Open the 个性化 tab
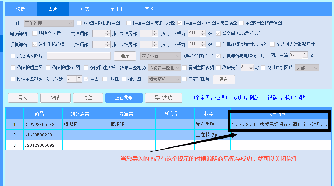The image size is (334, 186). (x=117, y=9)
